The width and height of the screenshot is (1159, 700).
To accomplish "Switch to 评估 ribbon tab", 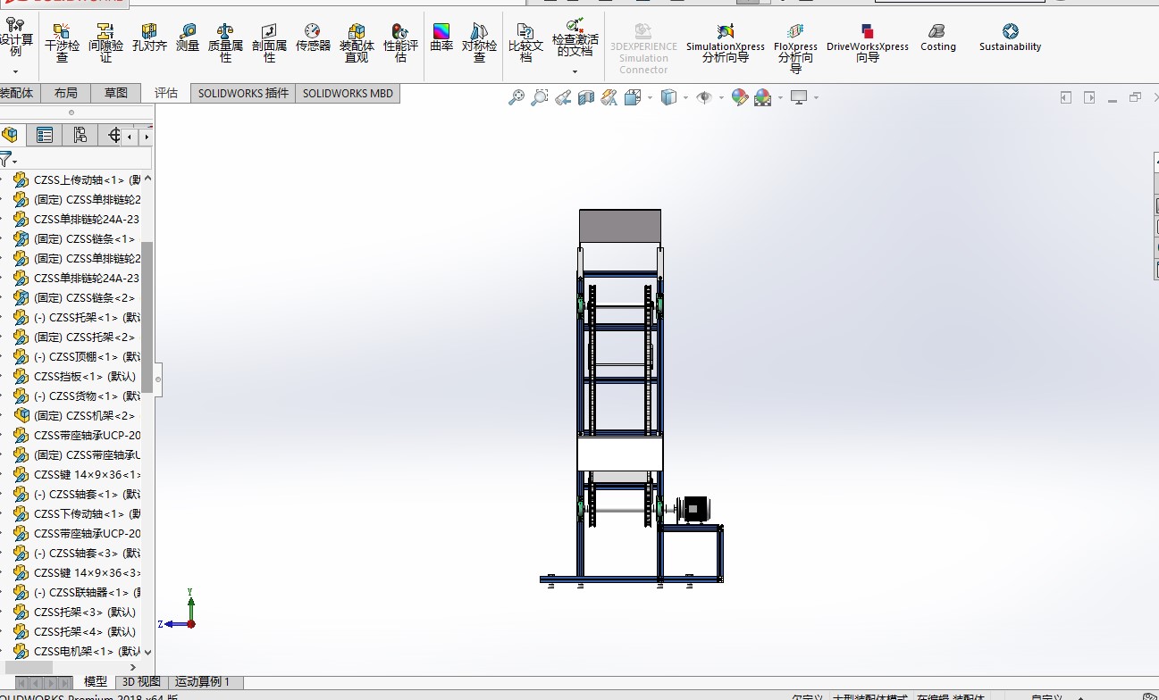I will pos(166,93).
